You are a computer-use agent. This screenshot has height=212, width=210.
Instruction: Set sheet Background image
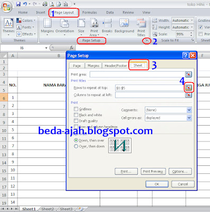(124, 26)
